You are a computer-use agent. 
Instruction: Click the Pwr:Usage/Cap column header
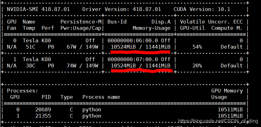81,28
